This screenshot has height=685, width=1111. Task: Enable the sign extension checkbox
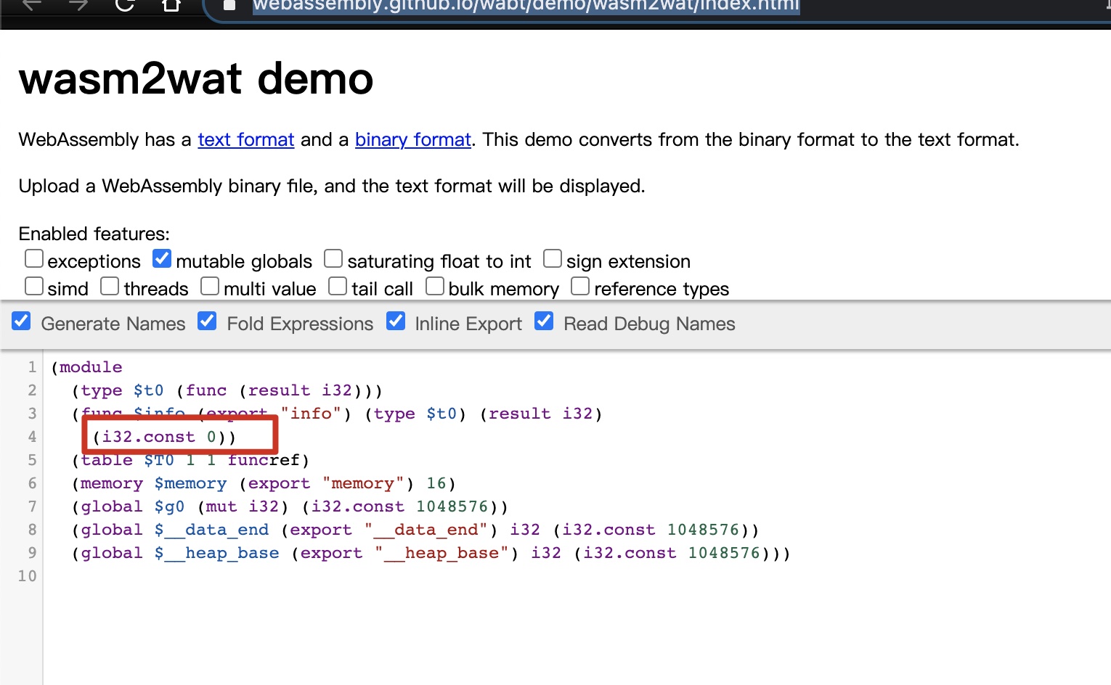click(553, 258)
